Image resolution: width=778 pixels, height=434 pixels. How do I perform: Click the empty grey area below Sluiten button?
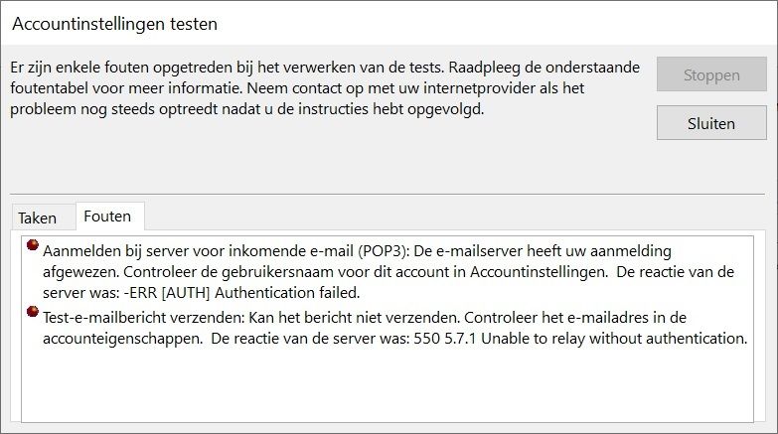tap(711, 166)
